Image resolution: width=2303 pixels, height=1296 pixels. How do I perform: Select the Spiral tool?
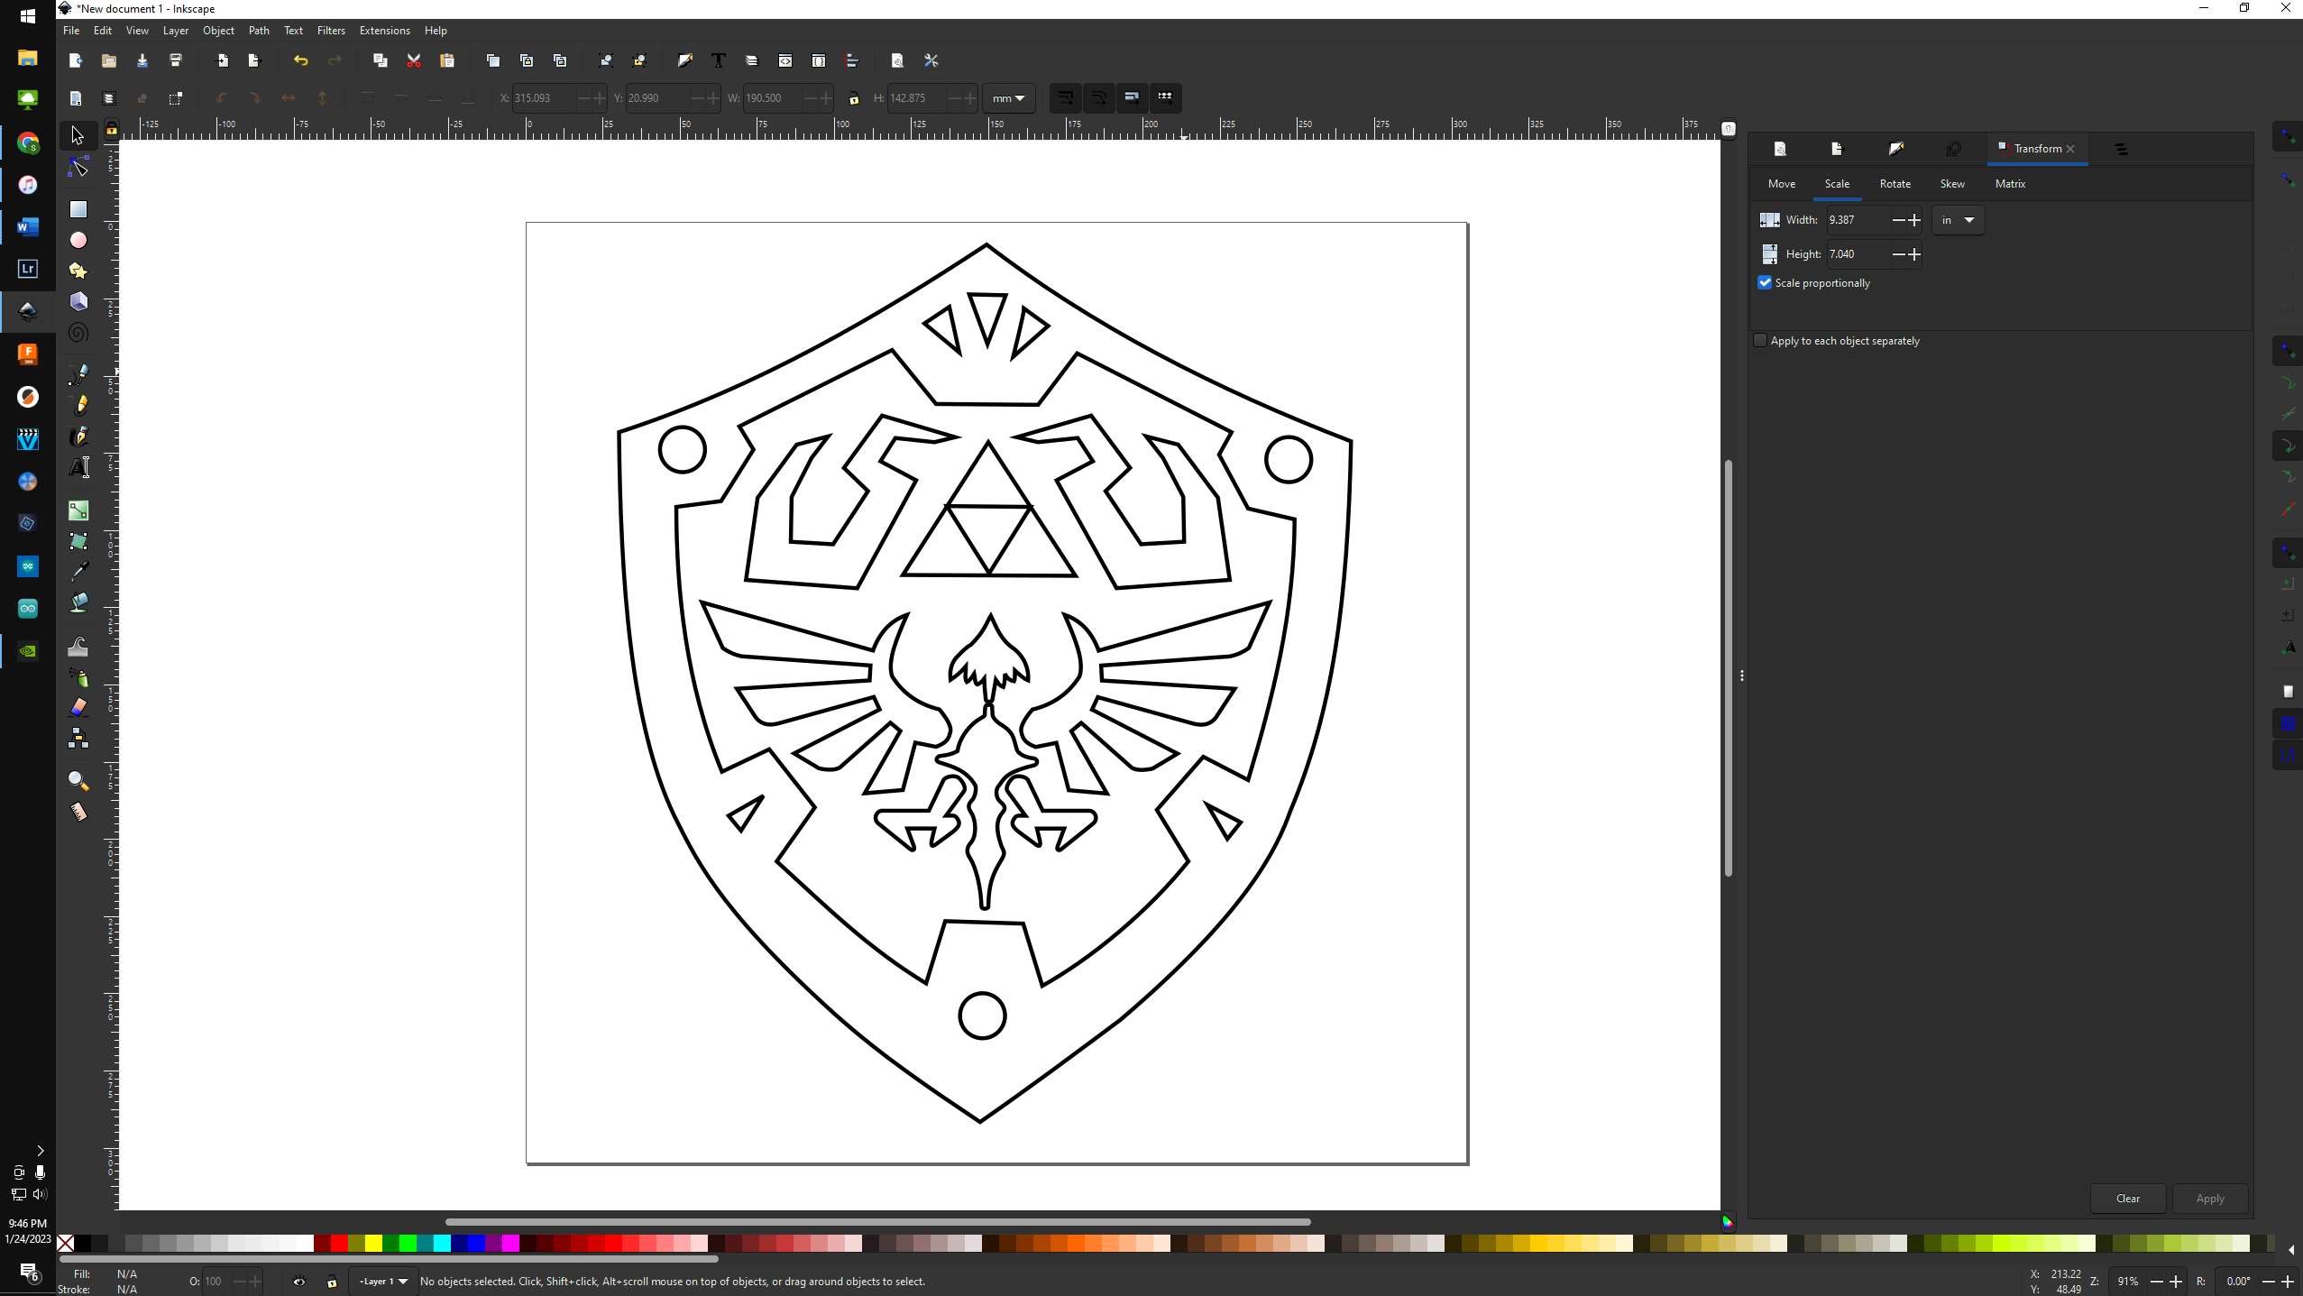click(78, 333)
